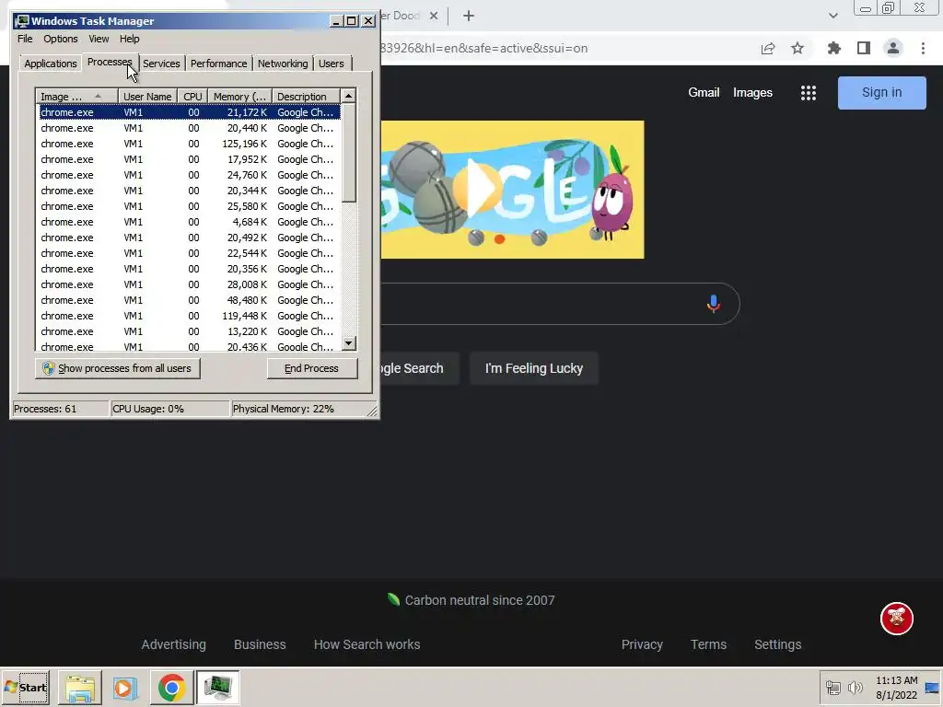This screenshot has height=707, width=943.
Task: Switch to the Applications tab
Action: click(51, 64)
